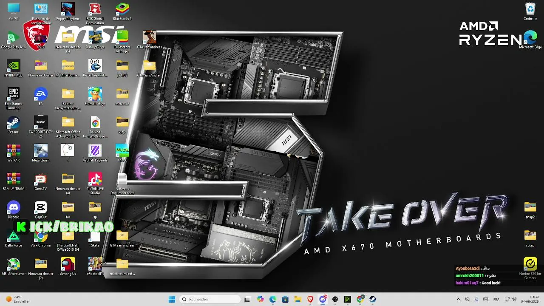Screen dimensions: 544x306
Task: Show hidden system tray icons
Action: (x=458, y=299)
